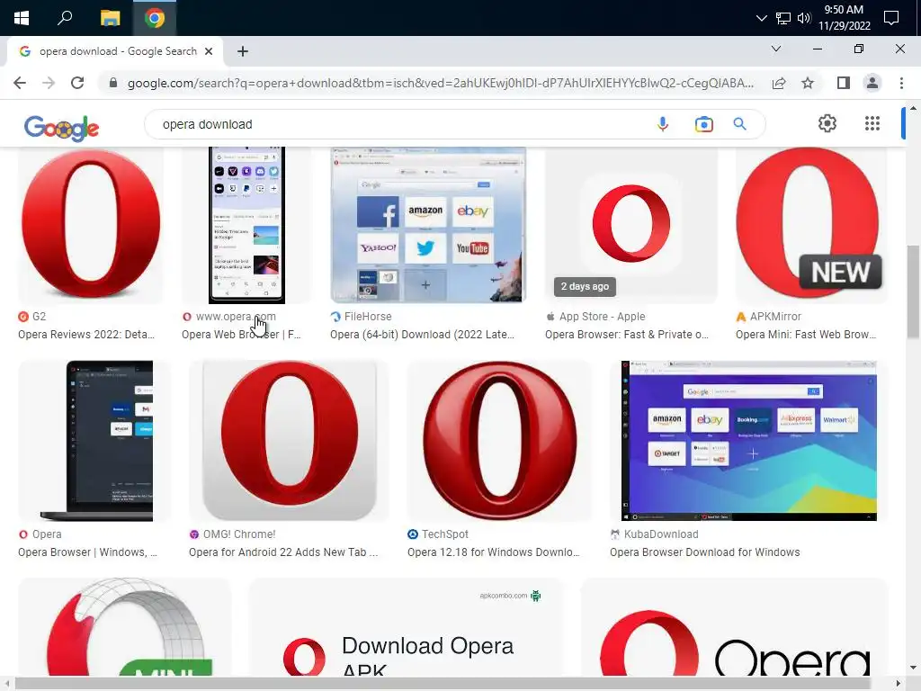Open network status tray icon
This screenshot has height=691, width=921.
tap(783, 18)
